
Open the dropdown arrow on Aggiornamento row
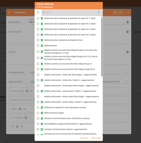[127, 82]
